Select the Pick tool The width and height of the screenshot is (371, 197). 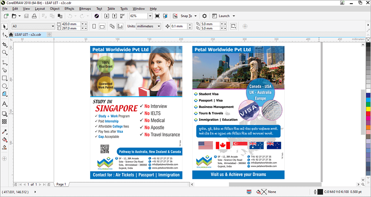click(4, 26)
